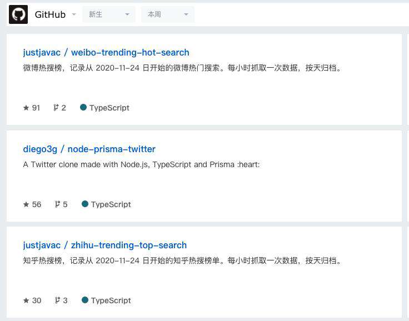The image size is (409, 321).
Task: Click the GitHub title text in header
Action: [x=50, y=14]
